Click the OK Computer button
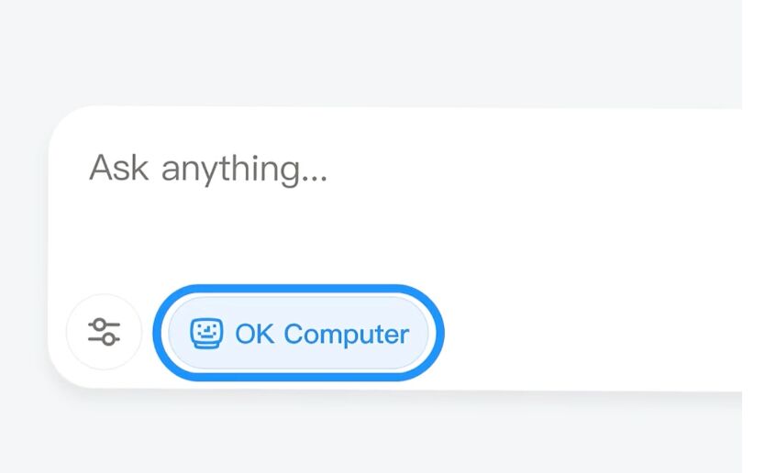The width and height of the screenshot is (765, 473). click(x=298, y=333)
